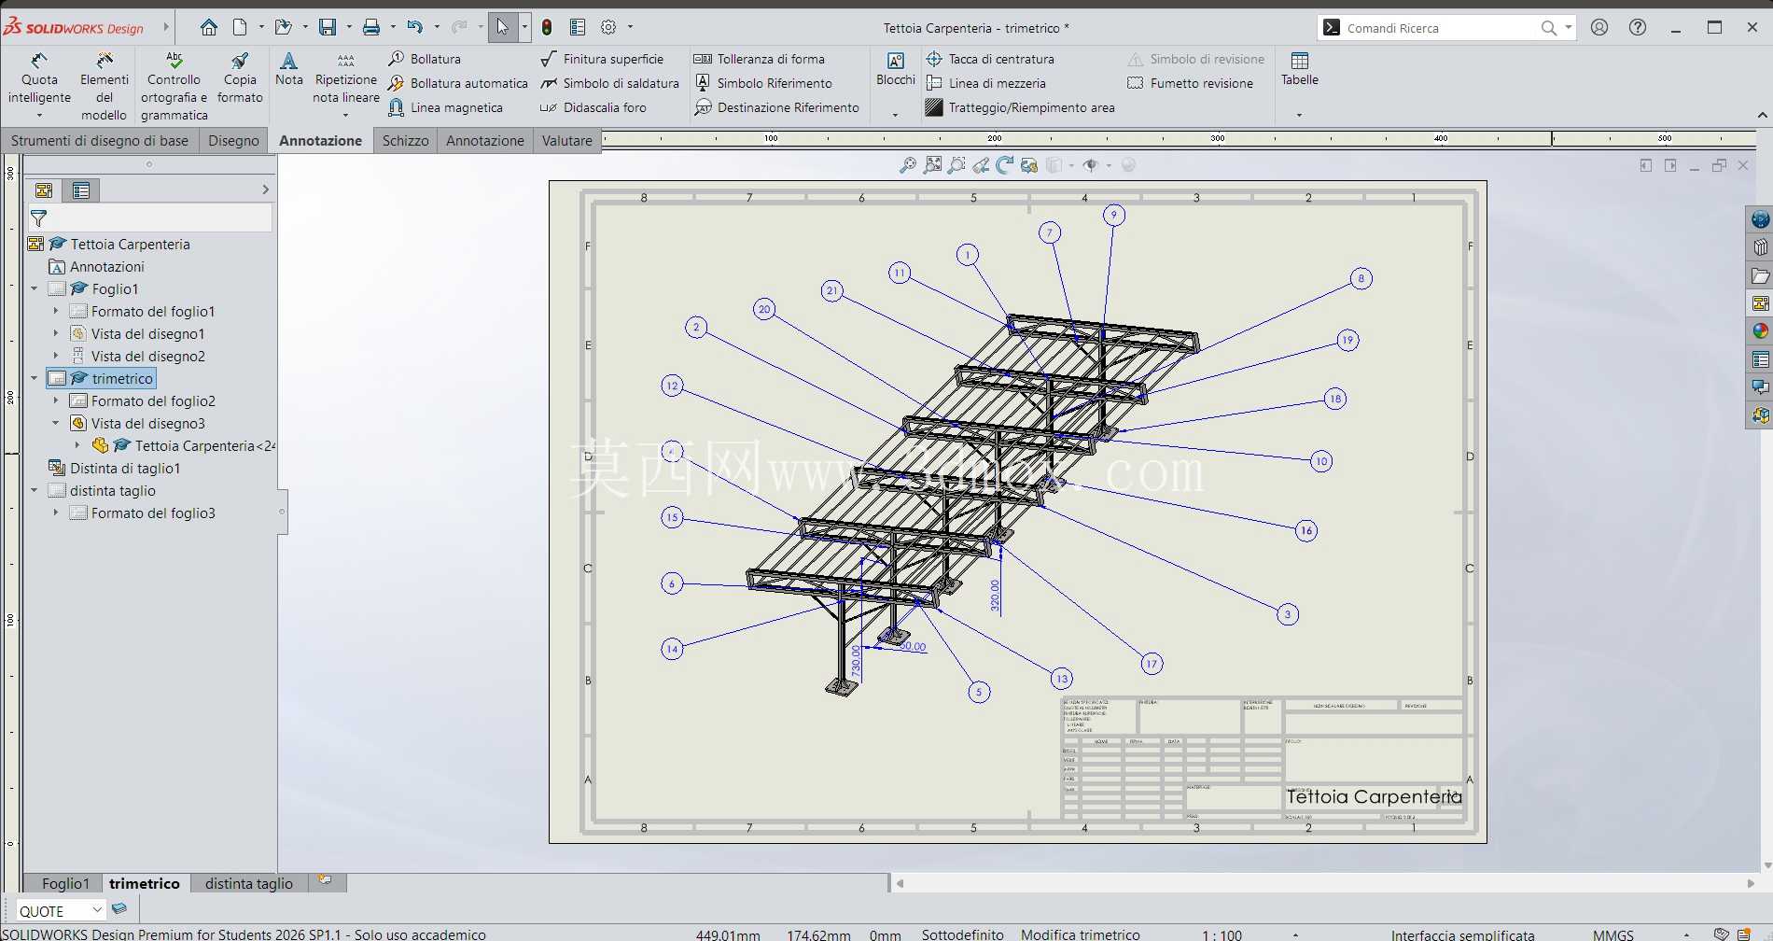Click the Home icon in the top toolbar
Screen dimensions: 1773x941
(209, 27)
